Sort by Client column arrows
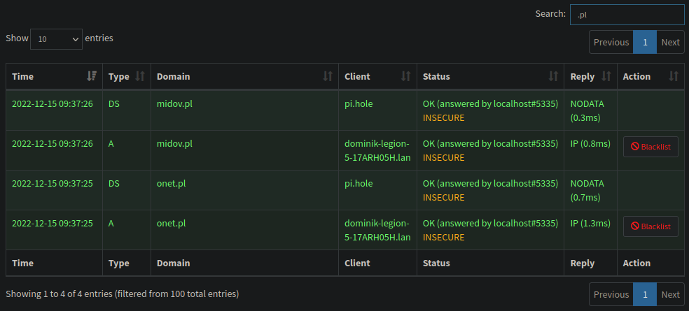689x311 pixels. point(406,76)
